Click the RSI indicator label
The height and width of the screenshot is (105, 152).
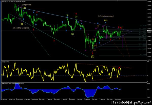tap(6, 62)
